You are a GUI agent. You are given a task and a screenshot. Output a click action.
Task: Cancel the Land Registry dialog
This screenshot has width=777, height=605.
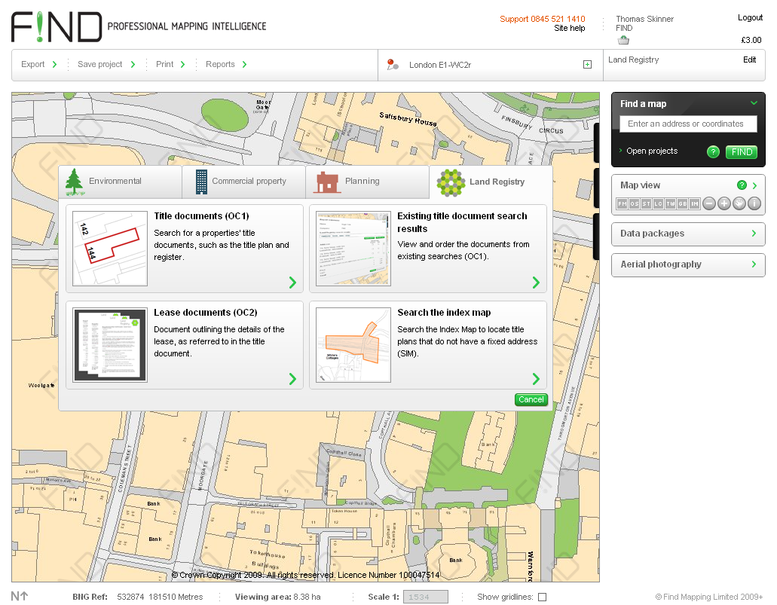[x=531, y=399]
